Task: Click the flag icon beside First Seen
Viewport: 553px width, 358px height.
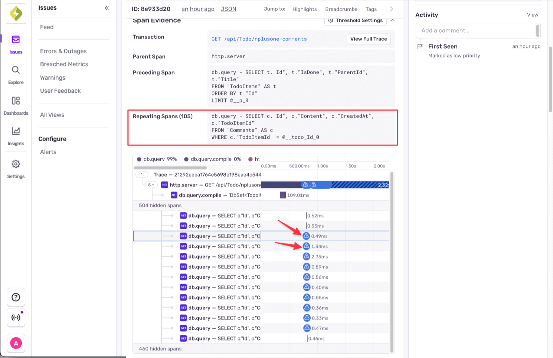Action: coord(420,46)
